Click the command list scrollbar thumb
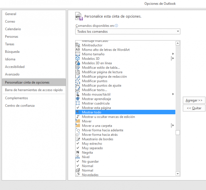 tap(178, 133)
